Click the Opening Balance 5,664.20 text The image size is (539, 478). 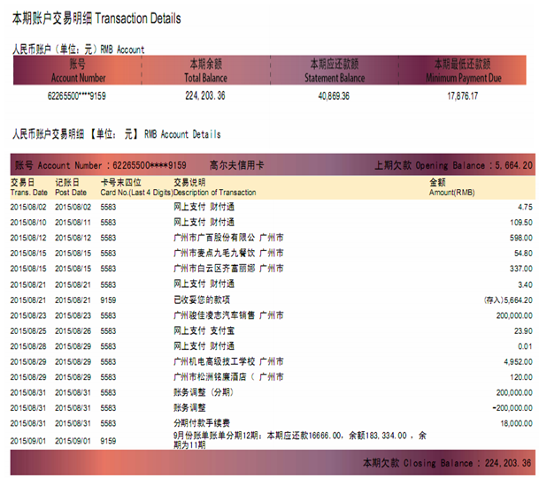pyautogui.click(x=453, y=165)
